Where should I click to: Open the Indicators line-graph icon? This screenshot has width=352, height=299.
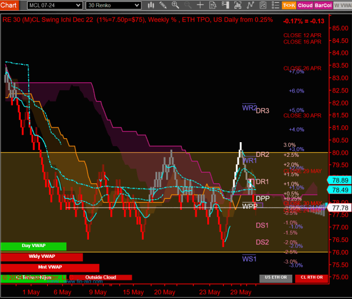pyautogui.click(x=250, y=5)
